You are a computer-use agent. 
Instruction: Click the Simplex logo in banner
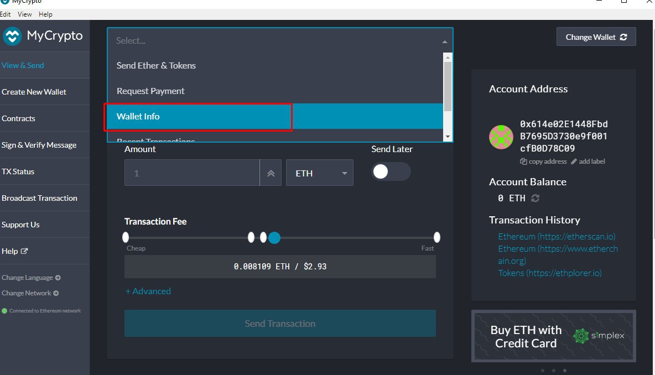point(599,336)
